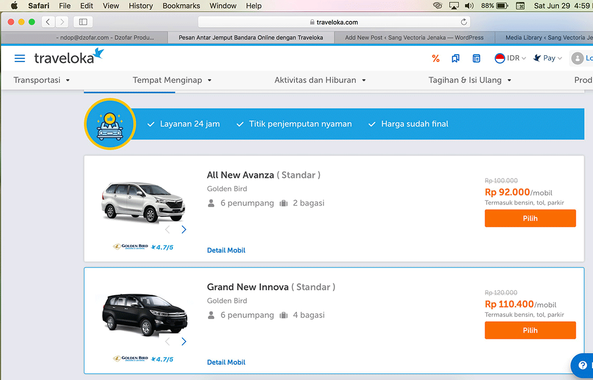The image size is (593, 380).
Task: Toggle Safari sidebar button
Action: [83, 22]
